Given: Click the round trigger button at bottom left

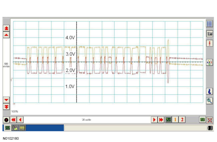Looking at the screenshot, I should coord(6,120).
